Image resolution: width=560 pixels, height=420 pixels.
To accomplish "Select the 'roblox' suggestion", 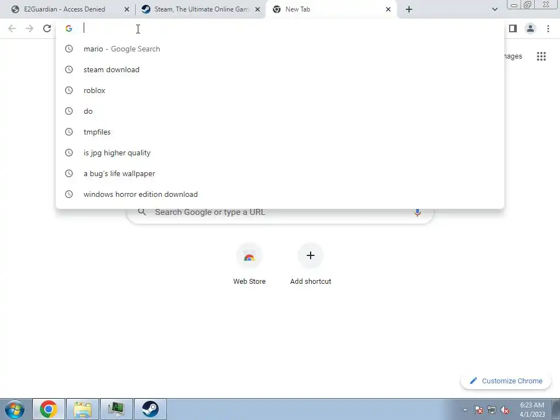I will coord(280,90).
